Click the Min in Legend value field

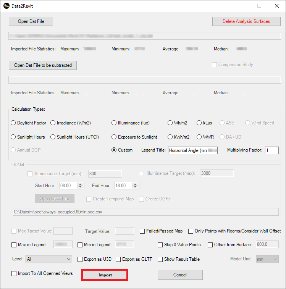124,244
